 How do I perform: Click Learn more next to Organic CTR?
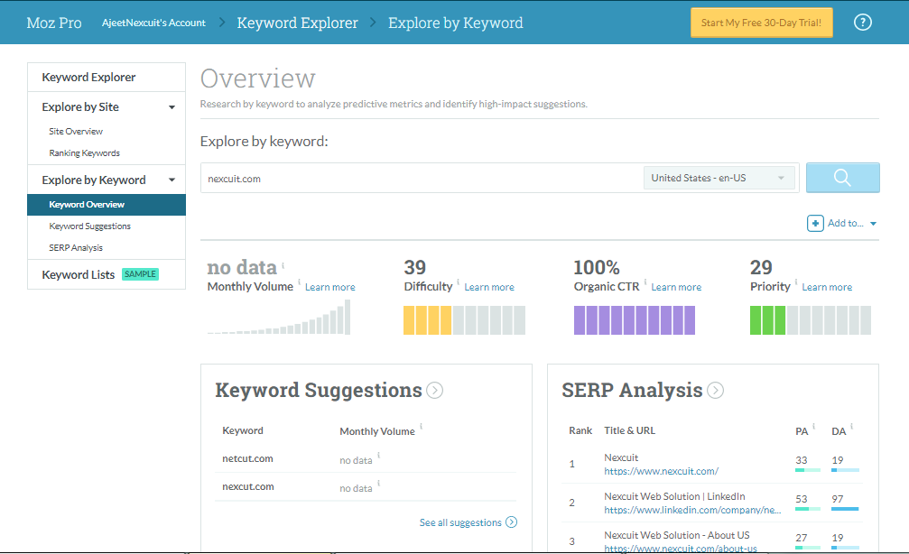[676, 287]
